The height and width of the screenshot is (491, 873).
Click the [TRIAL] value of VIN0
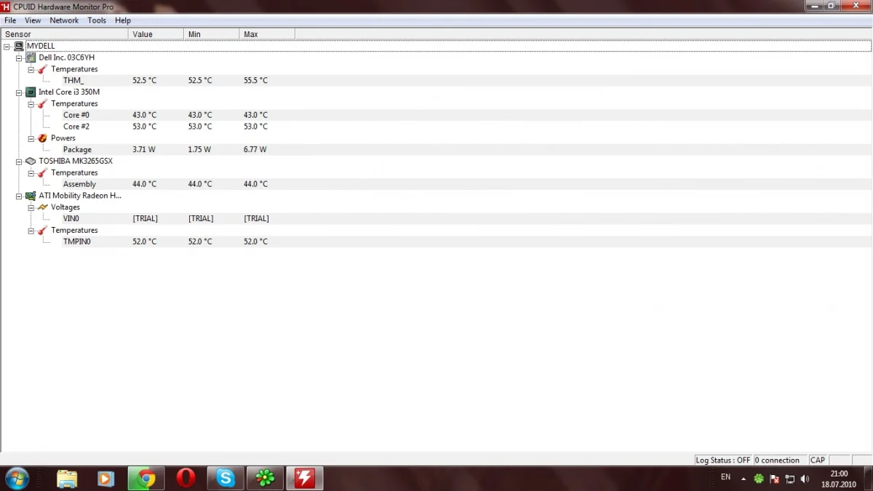point(145,218)
